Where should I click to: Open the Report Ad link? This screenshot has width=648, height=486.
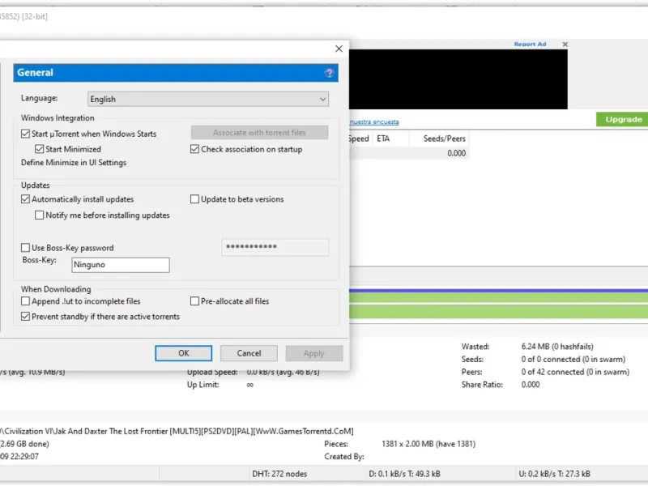530,45
